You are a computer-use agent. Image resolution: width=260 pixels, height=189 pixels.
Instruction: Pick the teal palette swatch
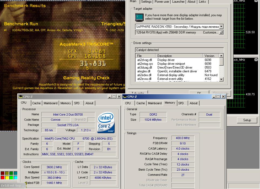(16, 173)
